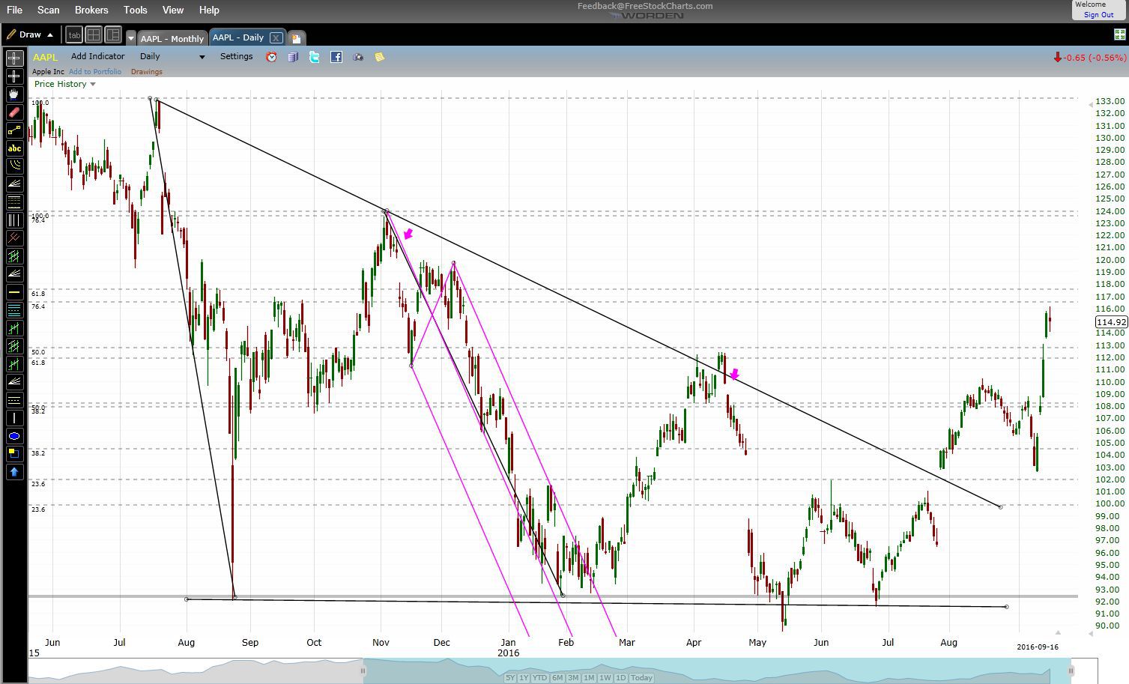Select the eraser drawing tool
Viewport: 1129px width, 684px height.
click(x=13, y=112)
